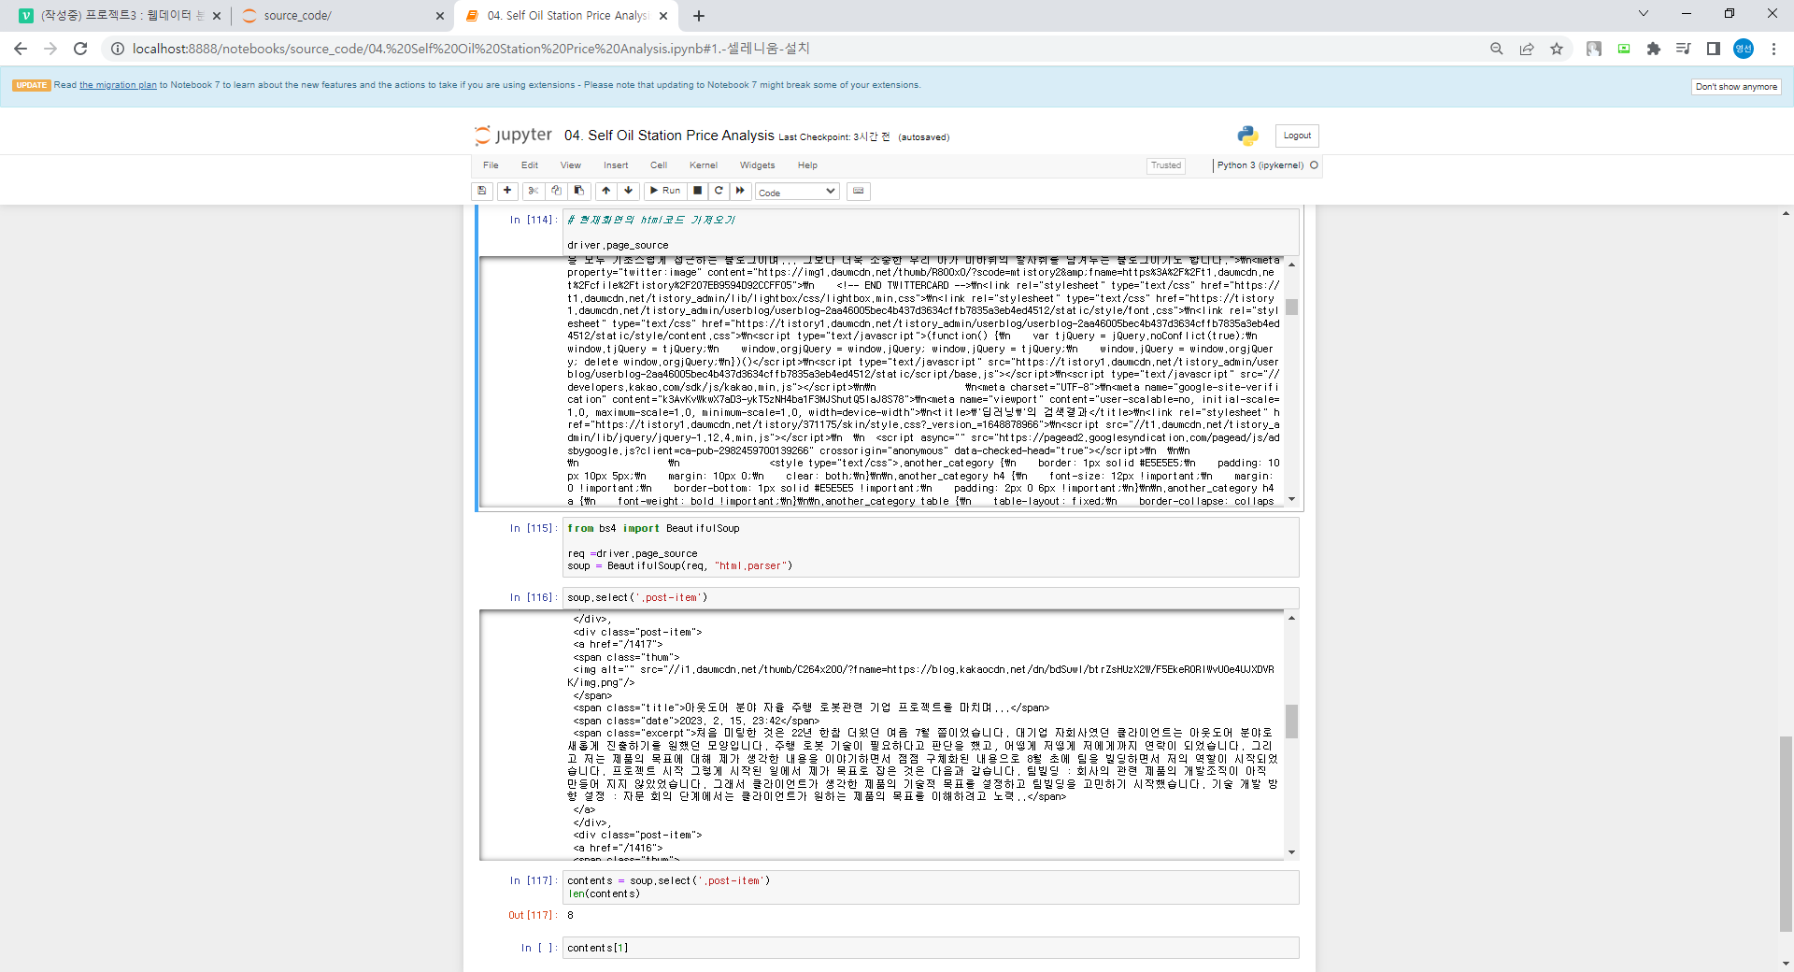This screenshot has width=1794, height=972.
Task: Open Chrome three-dot menu
Action: click(x=1773, y=49)
